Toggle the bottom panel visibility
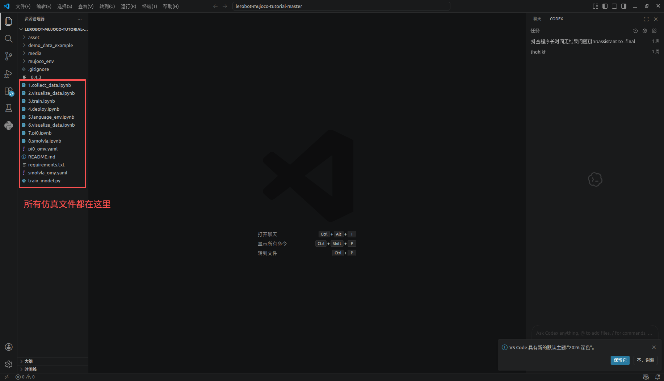 click(614, 6)
